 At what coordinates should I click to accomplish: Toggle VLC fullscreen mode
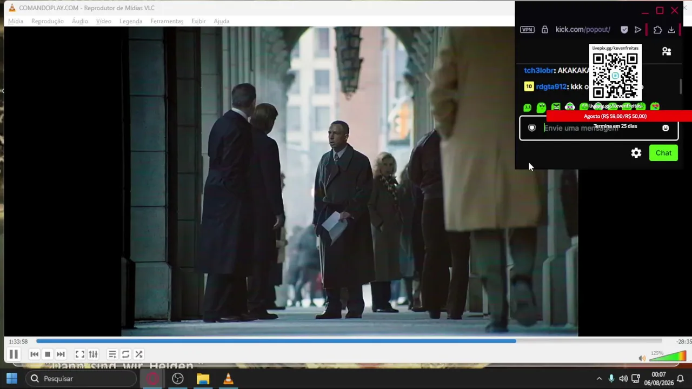(x=79, y=354)
